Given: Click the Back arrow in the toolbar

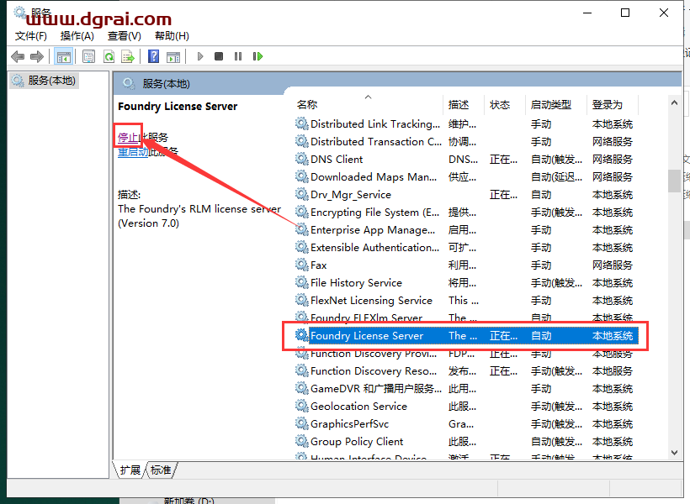Looking at the screenshot, I should [x=18, y=56].
